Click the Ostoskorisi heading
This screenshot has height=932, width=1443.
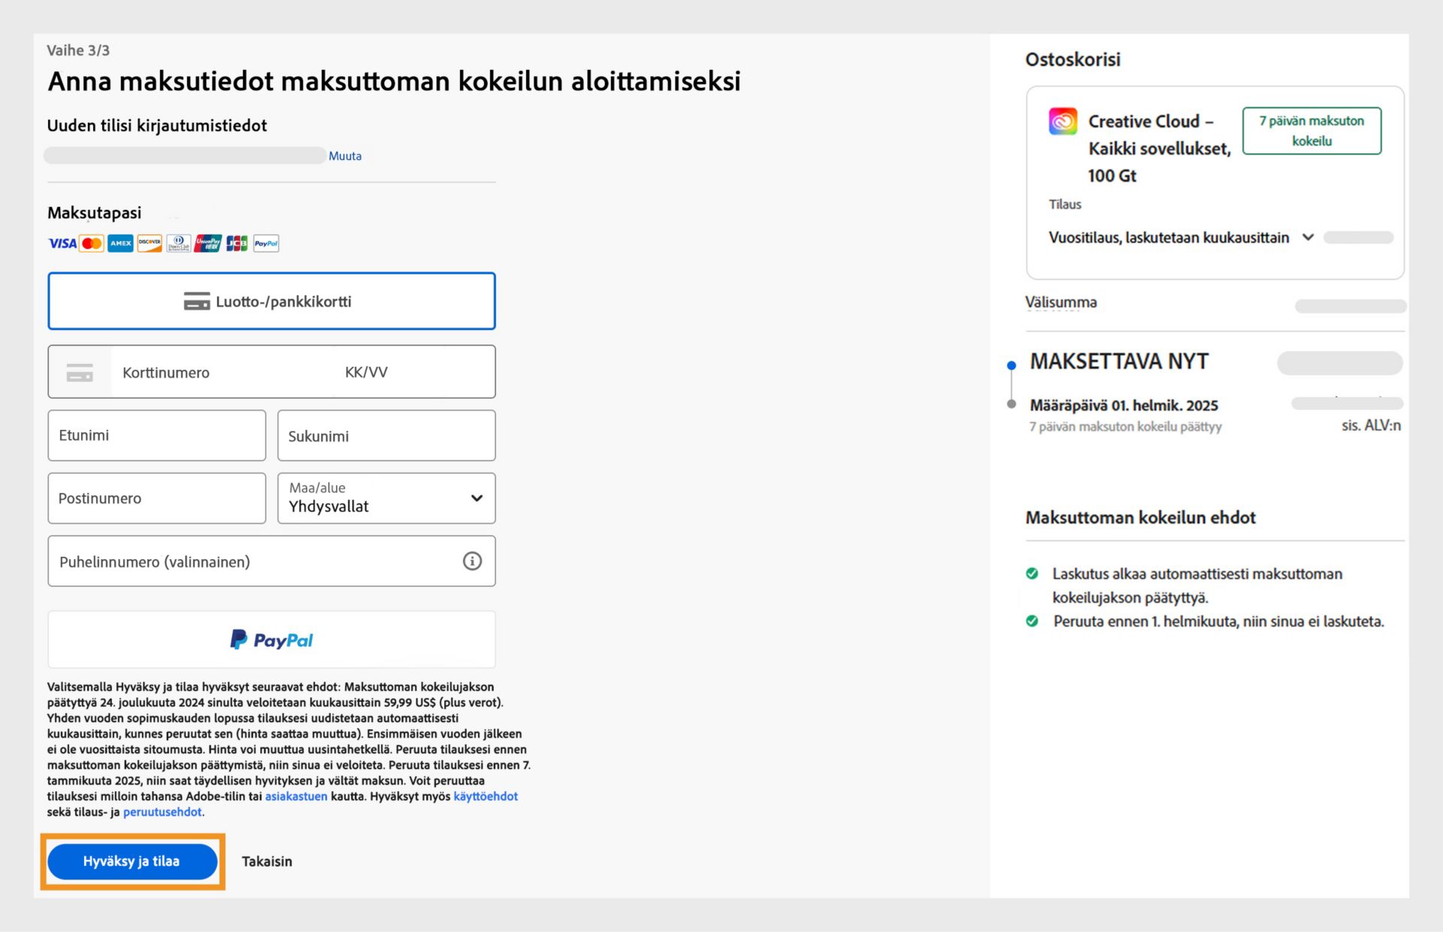[x=1072, y=59]
